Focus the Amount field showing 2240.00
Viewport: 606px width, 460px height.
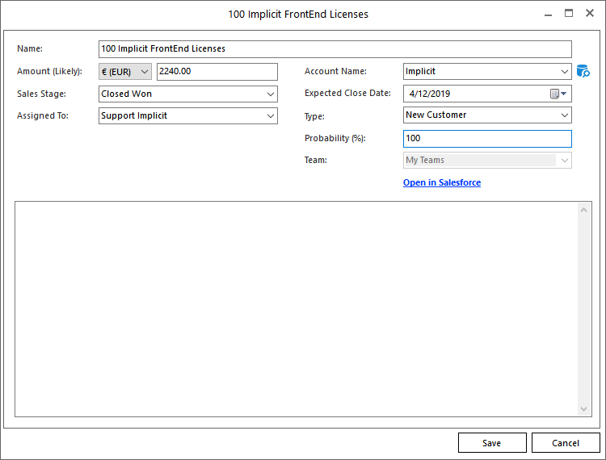[x=217, y=72]
